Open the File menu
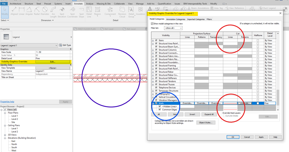 click(x=4, y=4)
